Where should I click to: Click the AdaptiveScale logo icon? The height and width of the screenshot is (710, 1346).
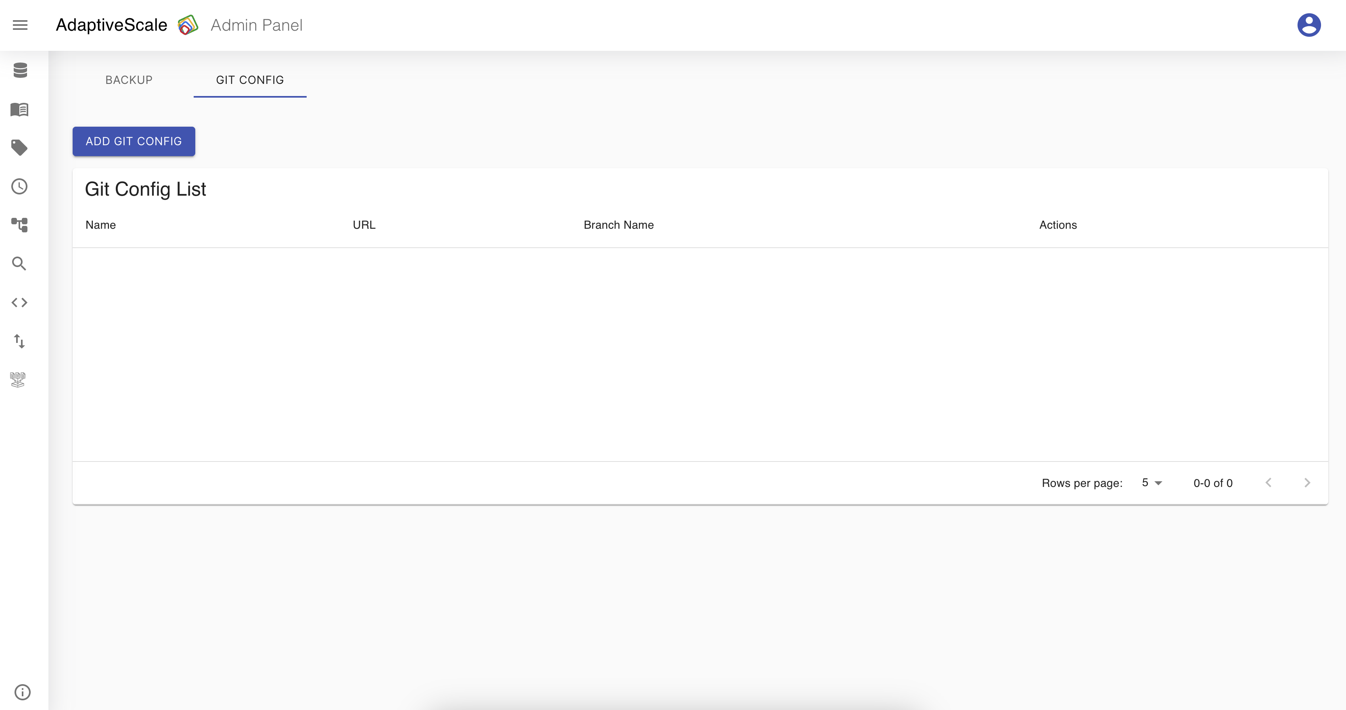click(188, 25)
